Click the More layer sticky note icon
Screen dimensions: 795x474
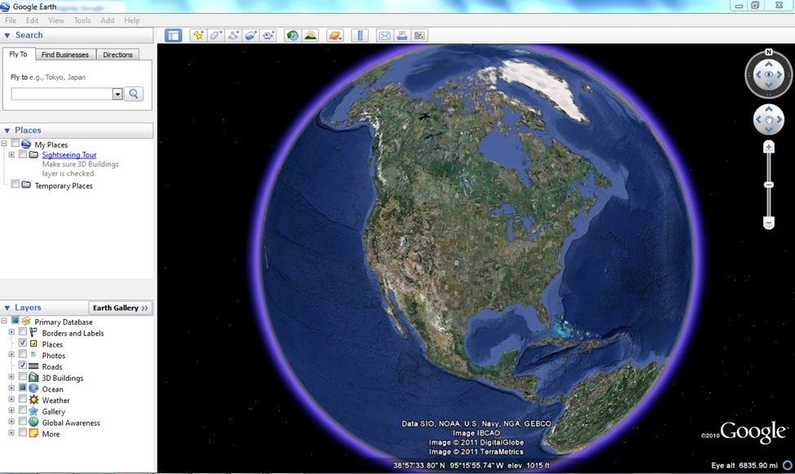[x=33, y=433]
